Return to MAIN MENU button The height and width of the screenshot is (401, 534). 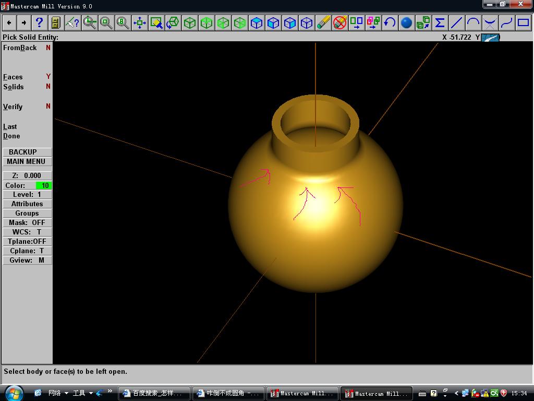tap(27, 162)
